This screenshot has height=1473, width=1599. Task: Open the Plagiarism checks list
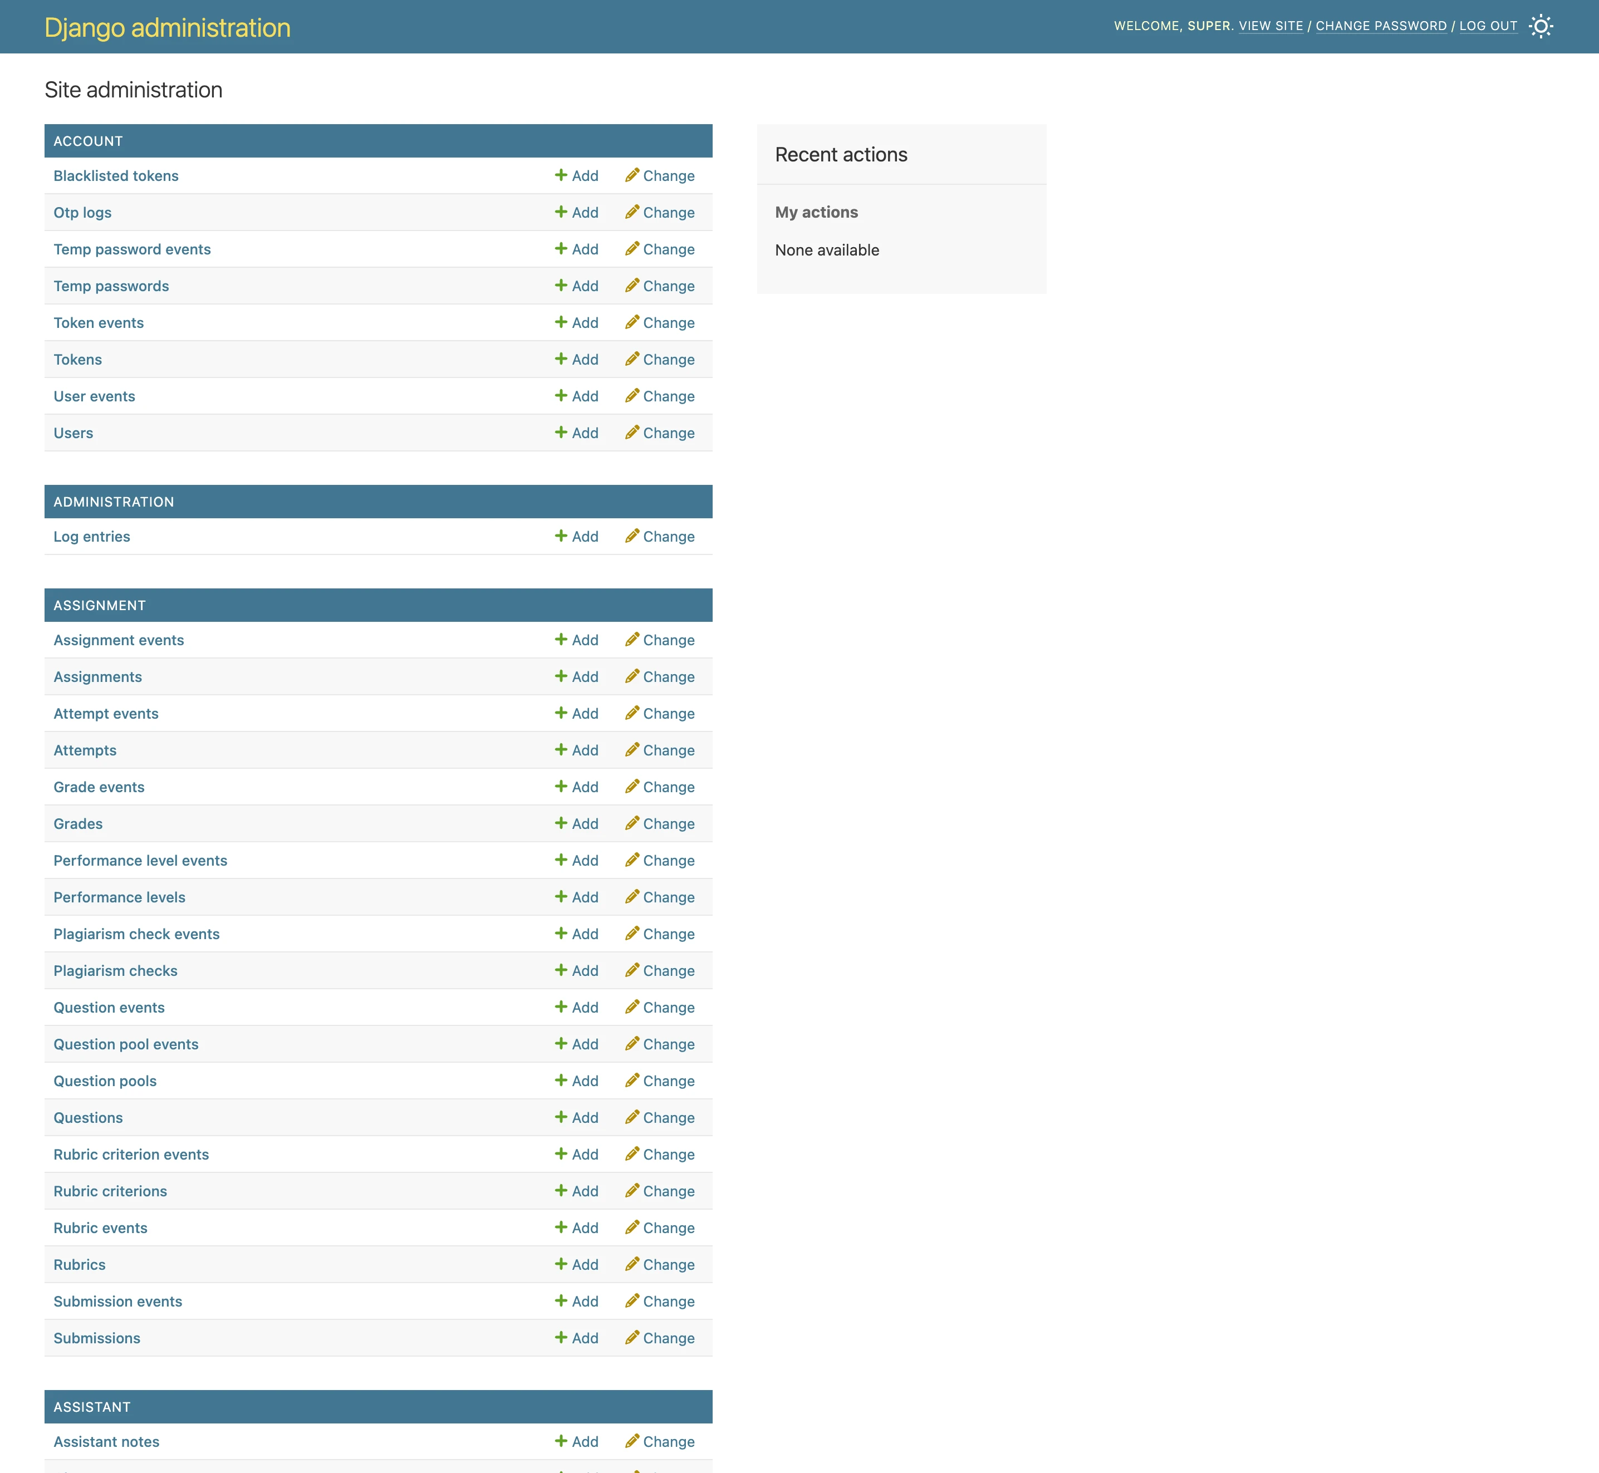coord(116,970)
